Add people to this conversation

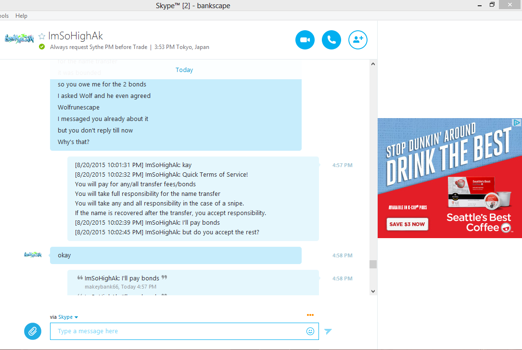pyautogui.click(x=358, y=40)
